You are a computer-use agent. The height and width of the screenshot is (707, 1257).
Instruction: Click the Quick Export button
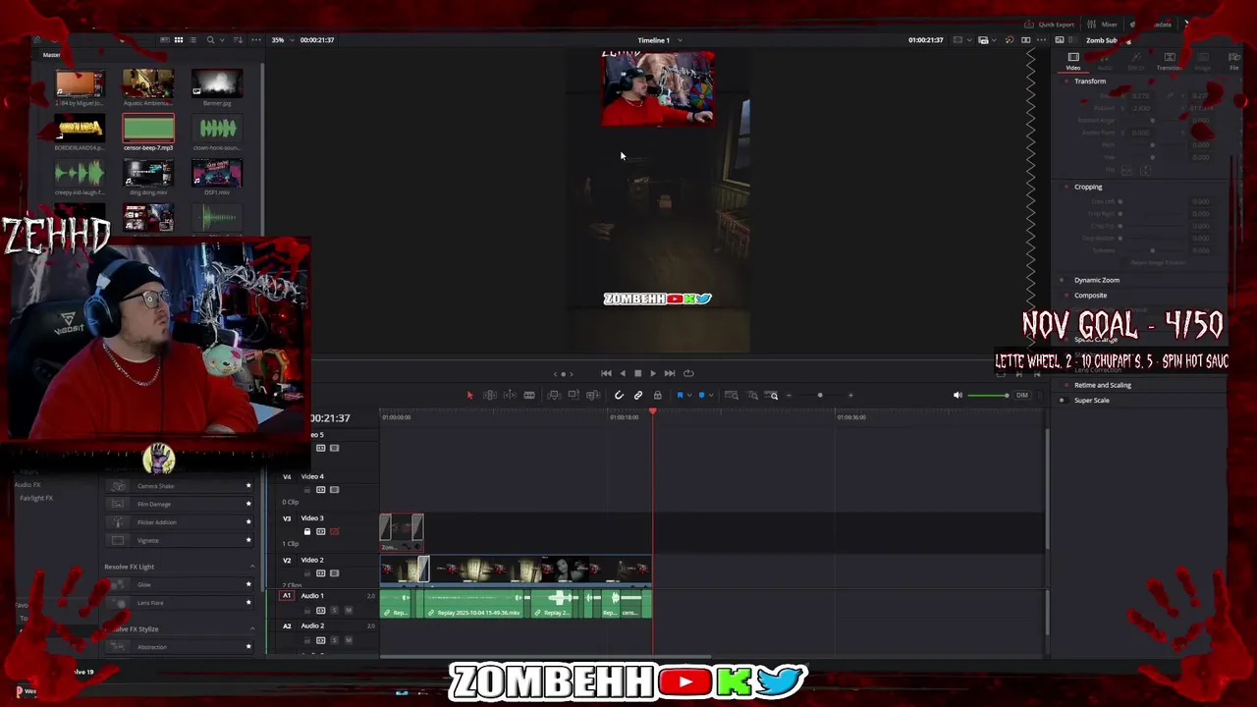coord(1050,25)
